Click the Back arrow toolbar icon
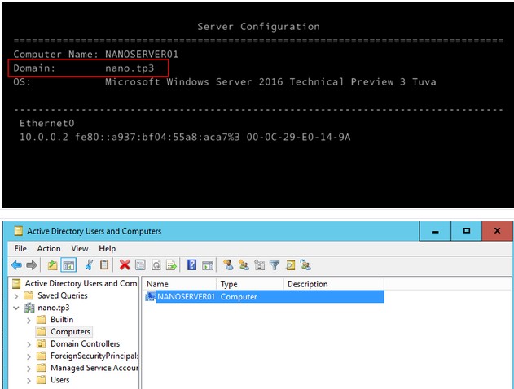514x389 pixels. point(16,264)
